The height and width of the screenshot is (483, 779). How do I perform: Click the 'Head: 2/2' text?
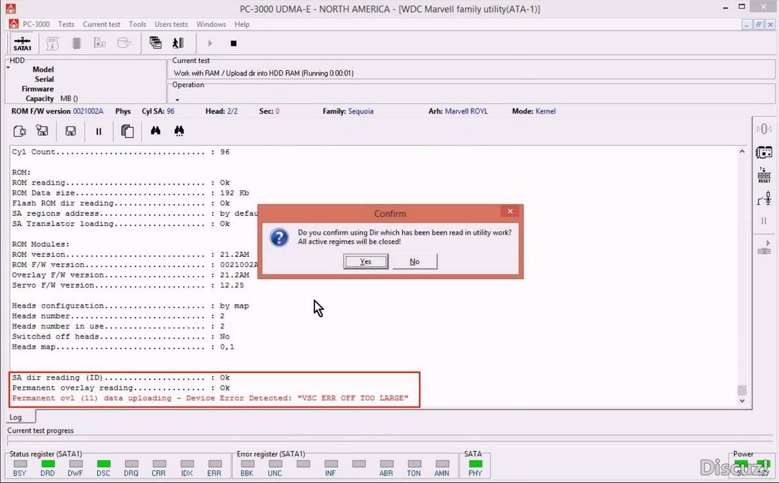(x=221, y=111)
